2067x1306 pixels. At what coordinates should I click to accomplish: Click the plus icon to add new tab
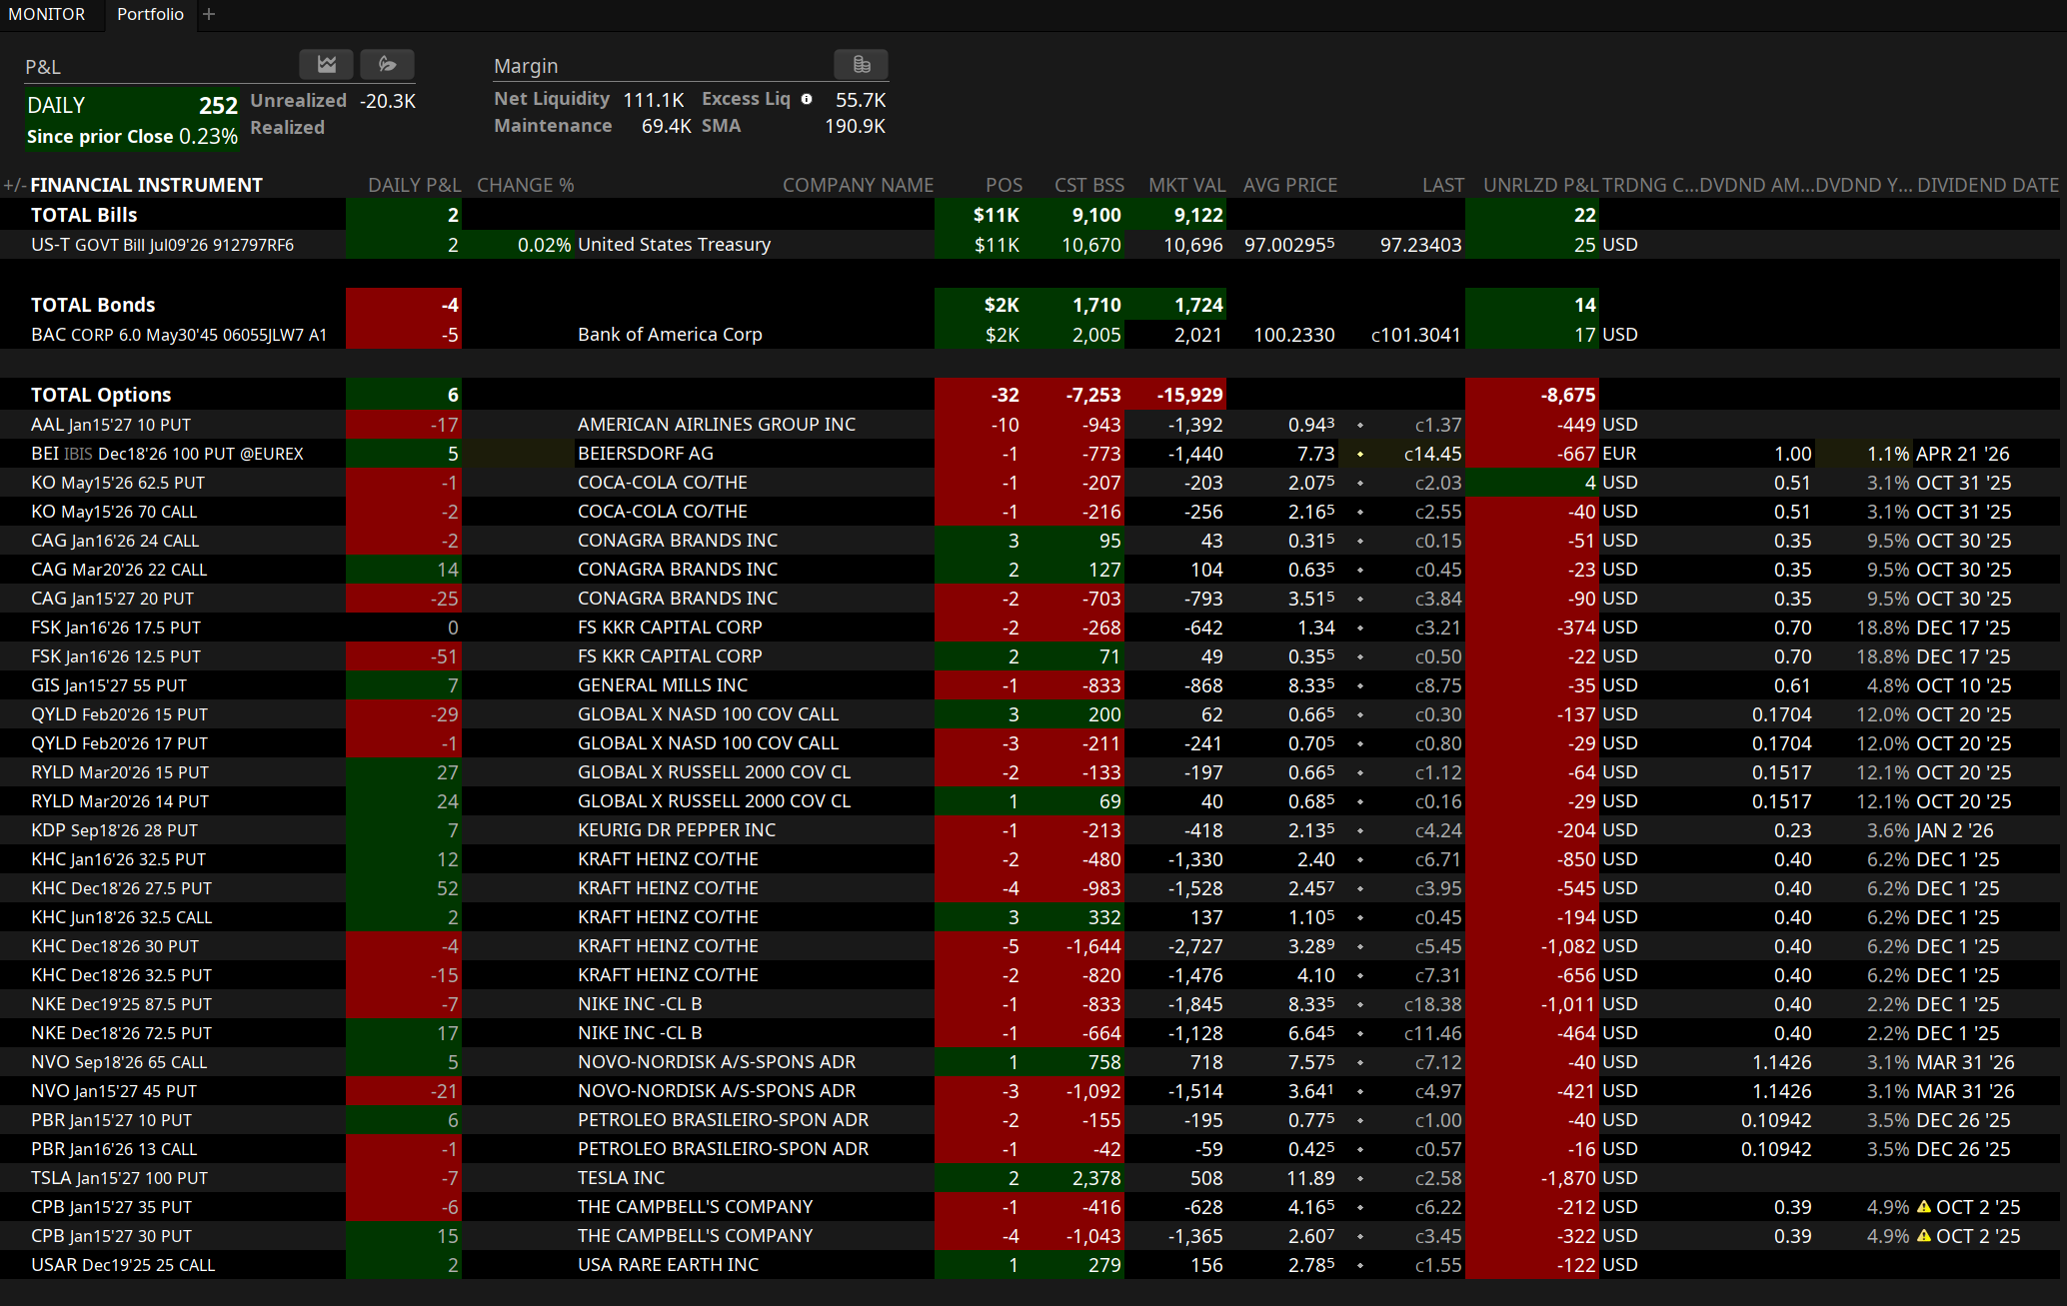click(209, 14)
